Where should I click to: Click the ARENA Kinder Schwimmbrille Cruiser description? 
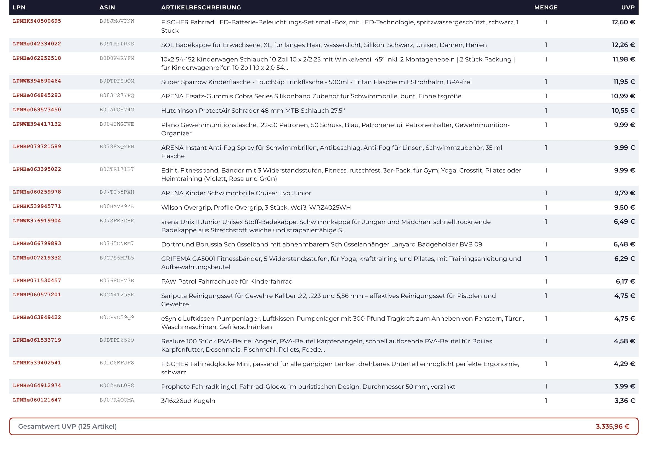[236, 193]
